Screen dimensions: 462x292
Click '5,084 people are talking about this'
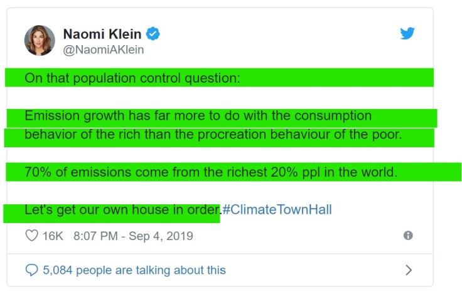point(134,270)
